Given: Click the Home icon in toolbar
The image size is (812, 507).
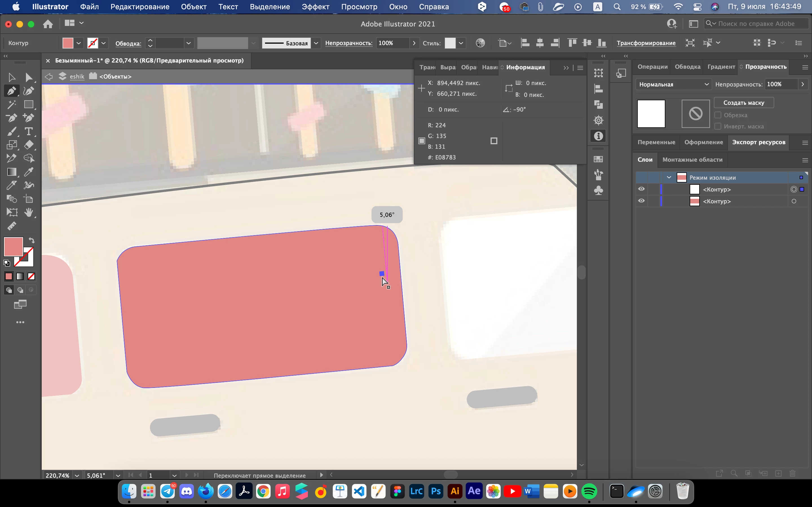Looking at the screenshot, I should tap(48, 24).
